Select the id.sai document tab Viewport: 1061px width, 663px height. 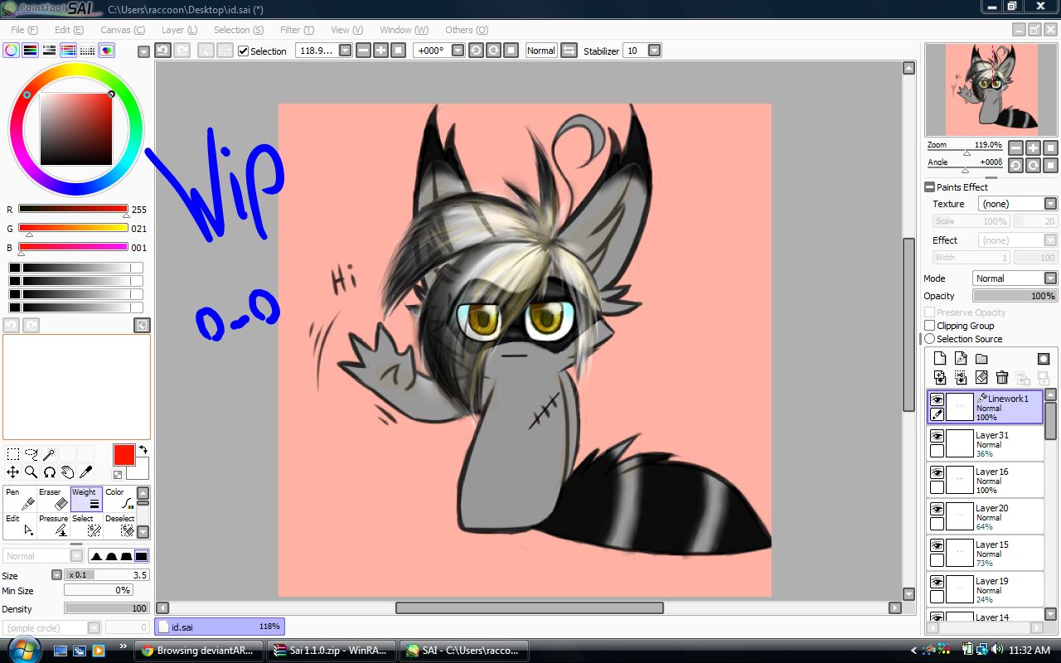[220, 627]
